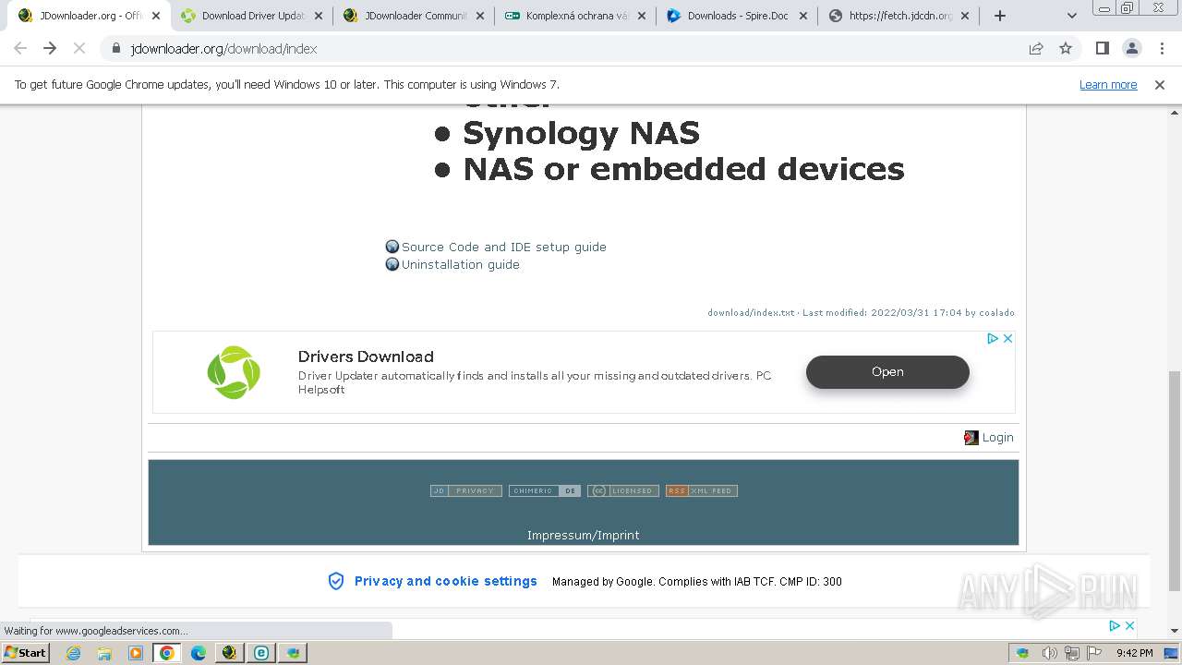Open the Action Center flag icon
The width and height of the screenshot is (1182, 665).
pos(1094,653)
